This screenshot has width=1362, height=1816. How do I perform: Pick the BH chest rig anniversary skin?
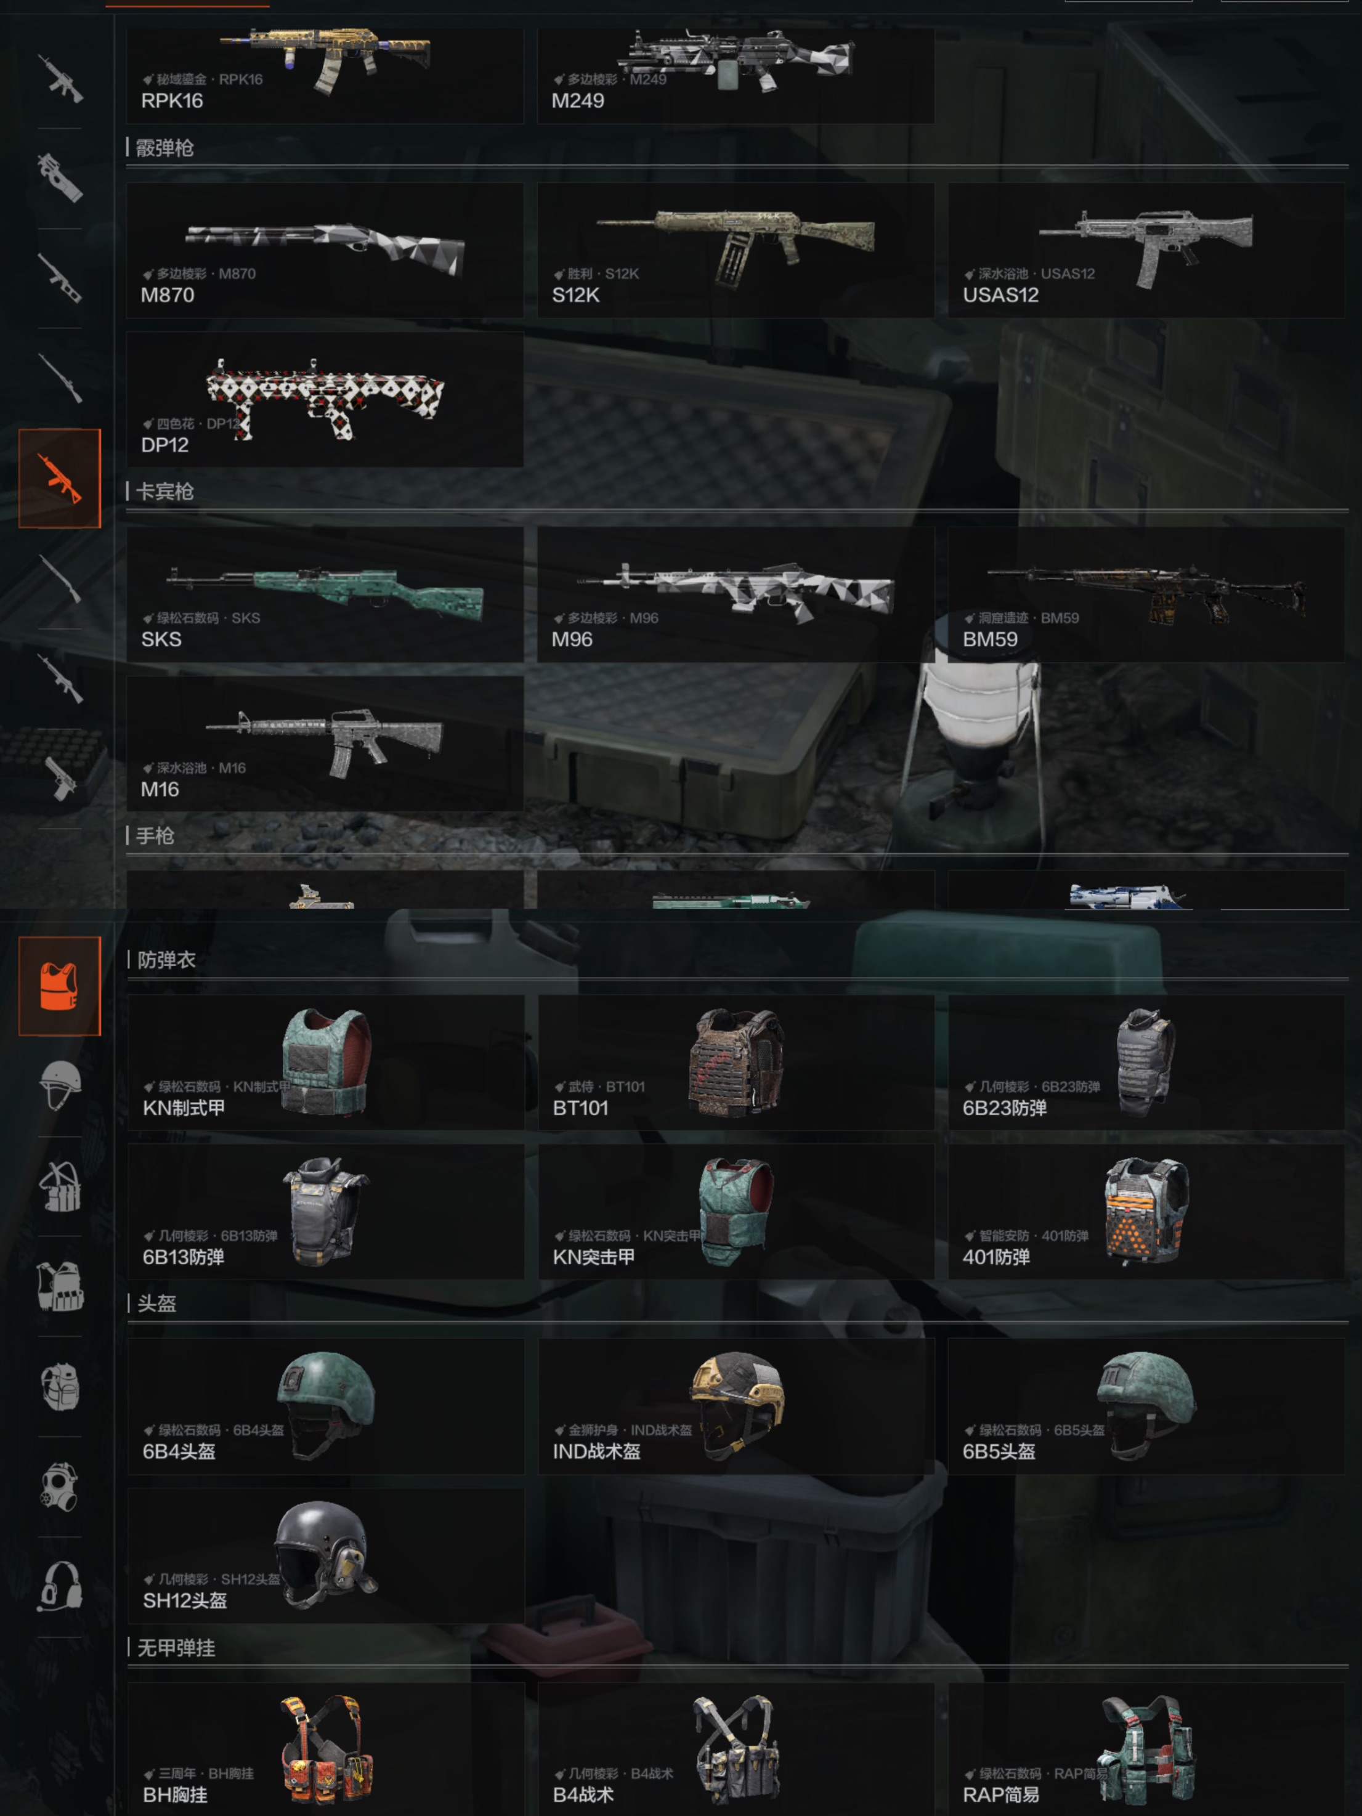coord(326,1749)
